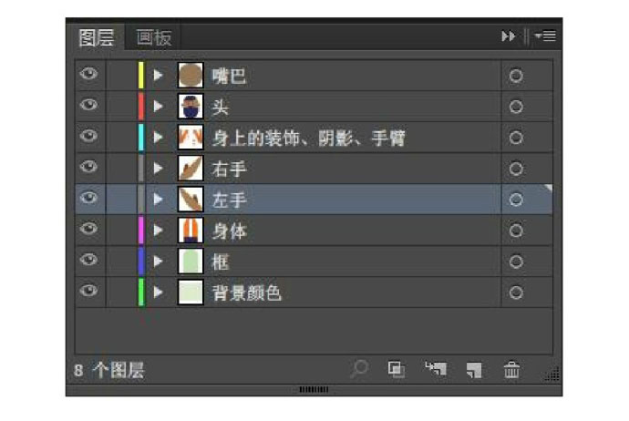This screenshot has height=421, width=629.
Task: Switch to the 图层 tab
Action: (97, 37)
